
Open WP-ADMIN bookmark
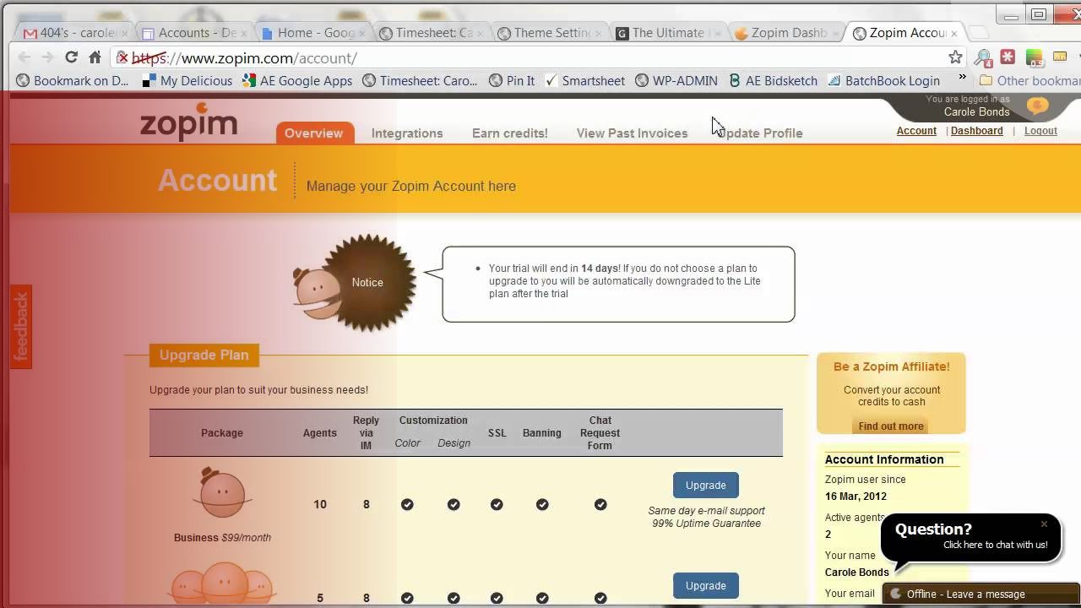click(676, 80)
